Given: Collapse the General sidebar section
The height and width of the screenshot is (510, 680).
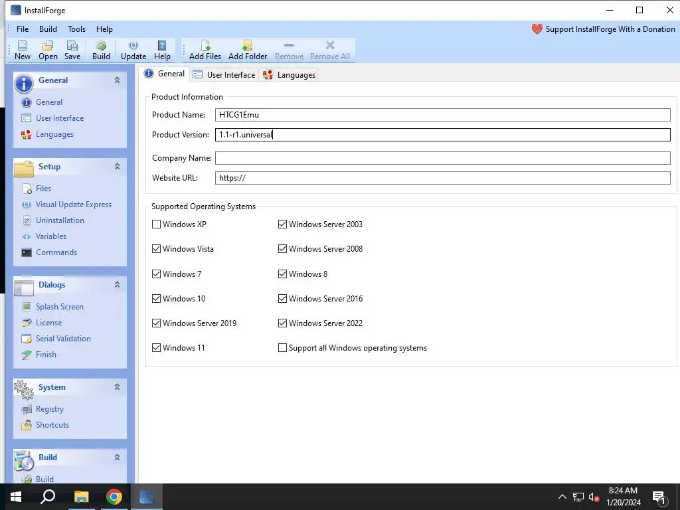Looking at the screenshot, I should click(x=117, y=80).
